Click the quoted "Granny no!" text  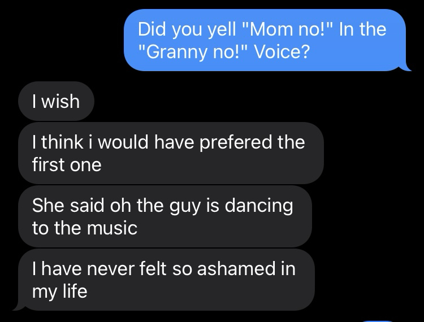tap(194, 53)
